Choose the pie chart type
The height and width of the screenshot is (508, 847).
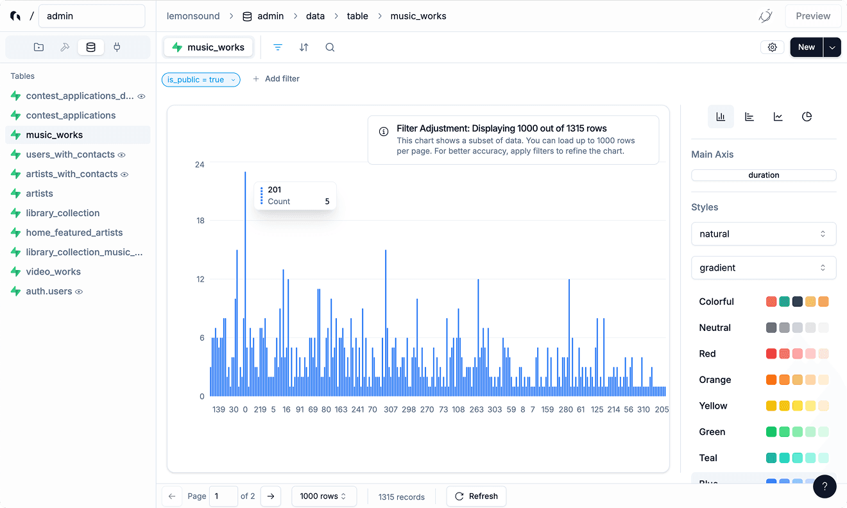[x=807, y=117]
